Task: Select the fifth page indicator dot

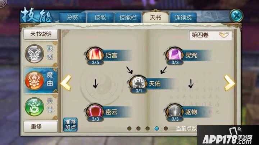Action: coord(166,129)
